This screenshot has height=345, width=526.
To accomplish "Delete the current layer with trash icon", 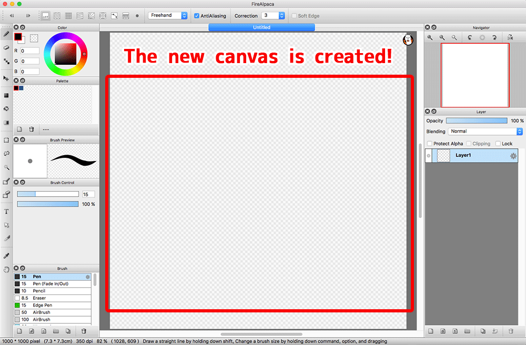I will tap(511, 331).
